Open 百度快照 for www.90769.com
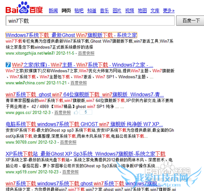Viewport: 204px width, 191px height. [68, 142]
